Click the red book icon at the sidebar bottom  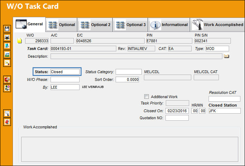pyautogui.click(x=7, y=122)
